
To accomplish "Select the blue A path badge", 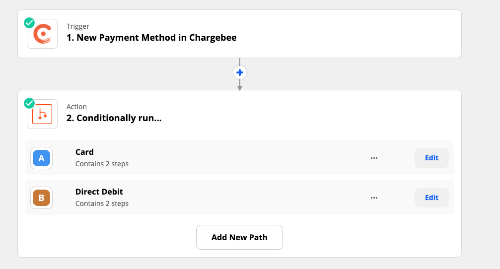I will pos(41,158).
